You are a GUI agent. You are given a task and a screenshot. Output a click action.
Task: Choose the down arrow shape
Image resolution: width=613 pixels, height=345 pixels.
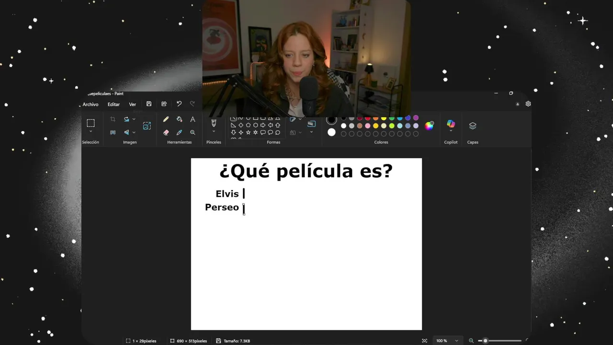[233, 132]
